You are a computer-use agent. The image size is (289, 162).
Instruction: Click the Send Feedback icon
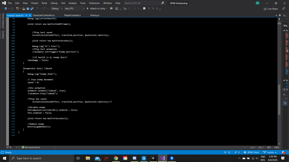(x=283, y=9)
